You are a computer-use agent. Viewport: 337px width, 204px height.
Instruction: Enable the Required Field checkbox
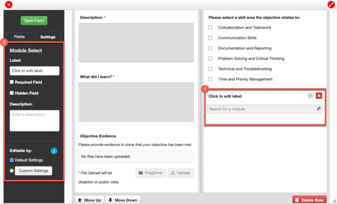[x=11, y=82]
